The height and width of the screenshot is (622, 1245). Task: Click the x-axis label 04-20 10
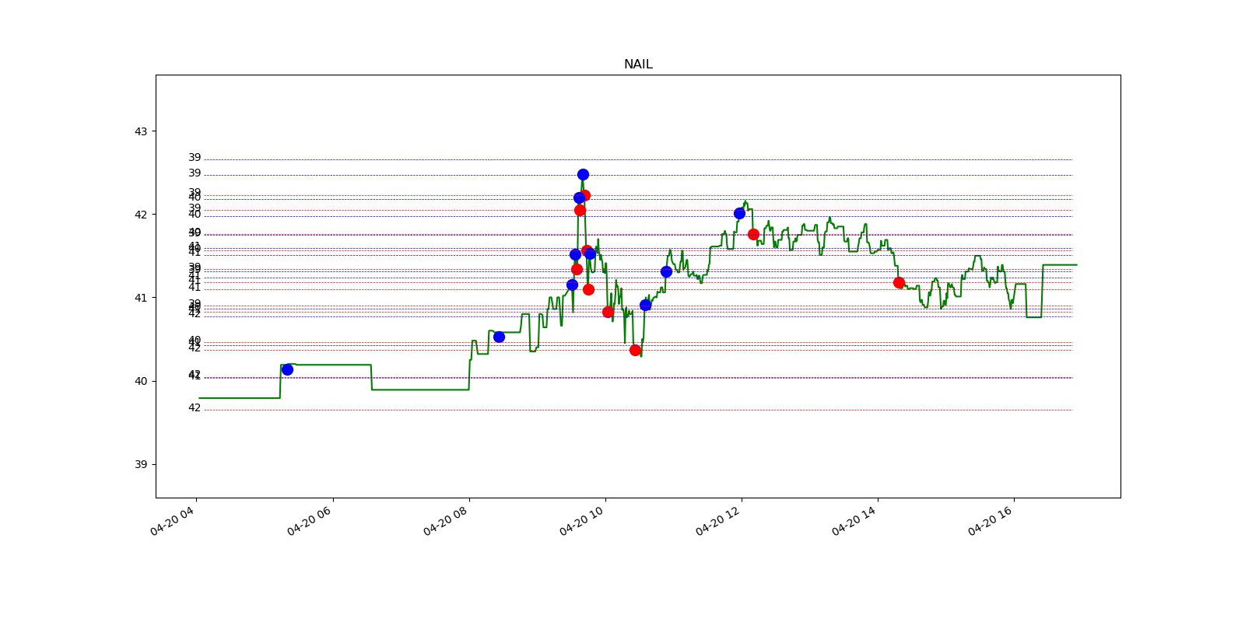[x=581, y=521]
